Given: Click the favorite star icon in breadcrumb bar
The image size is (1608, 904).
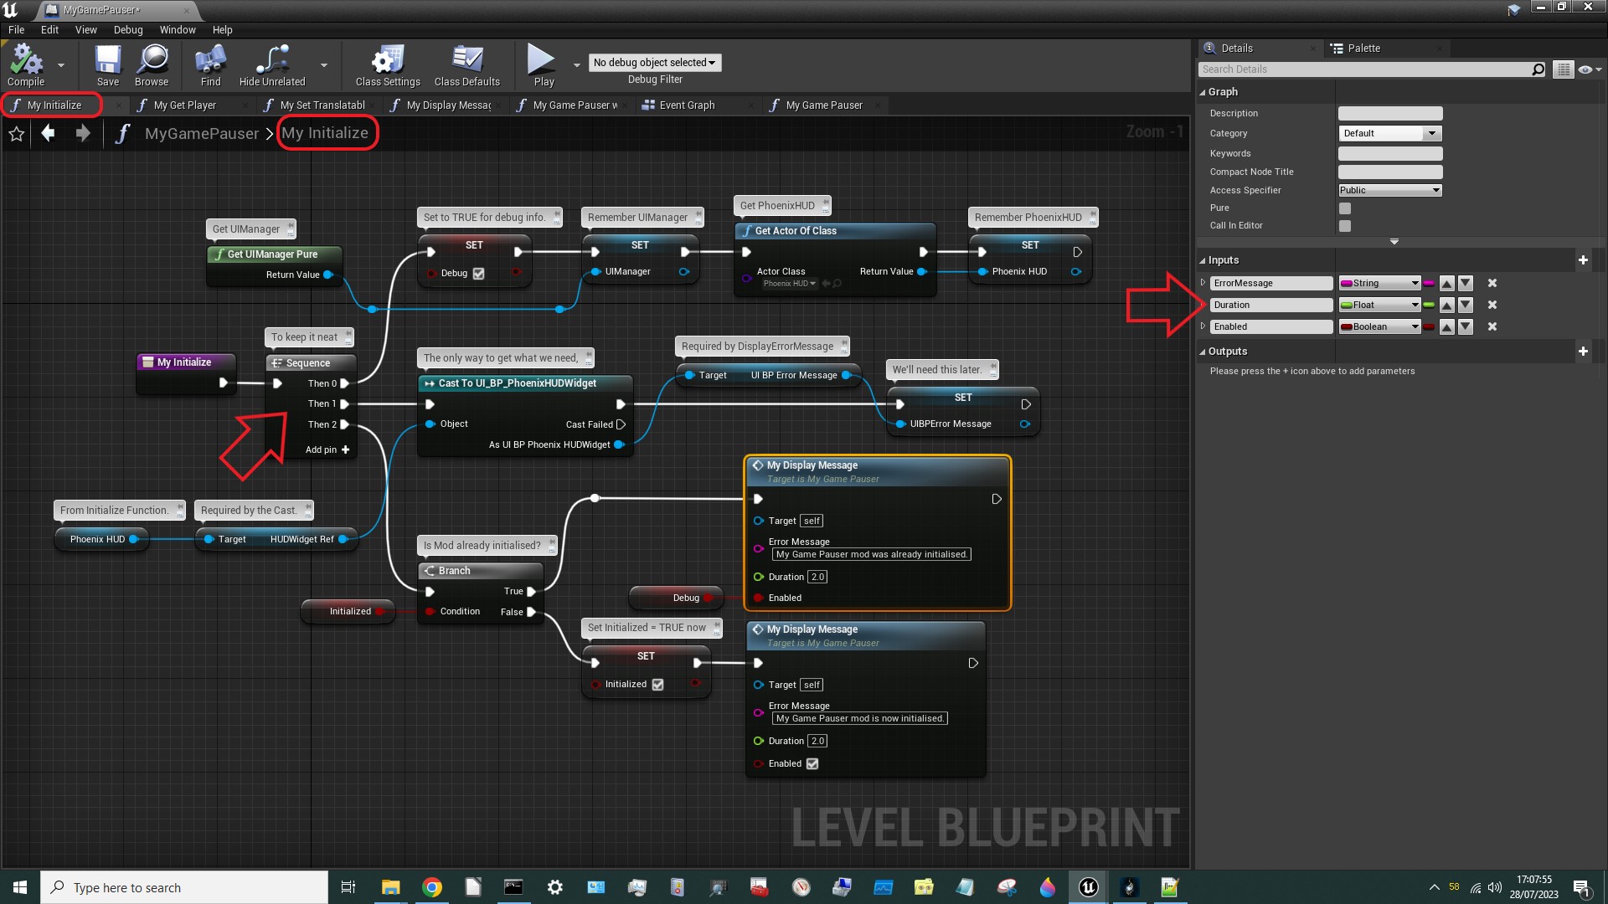Looking at the screenshot, I should 16,134.
